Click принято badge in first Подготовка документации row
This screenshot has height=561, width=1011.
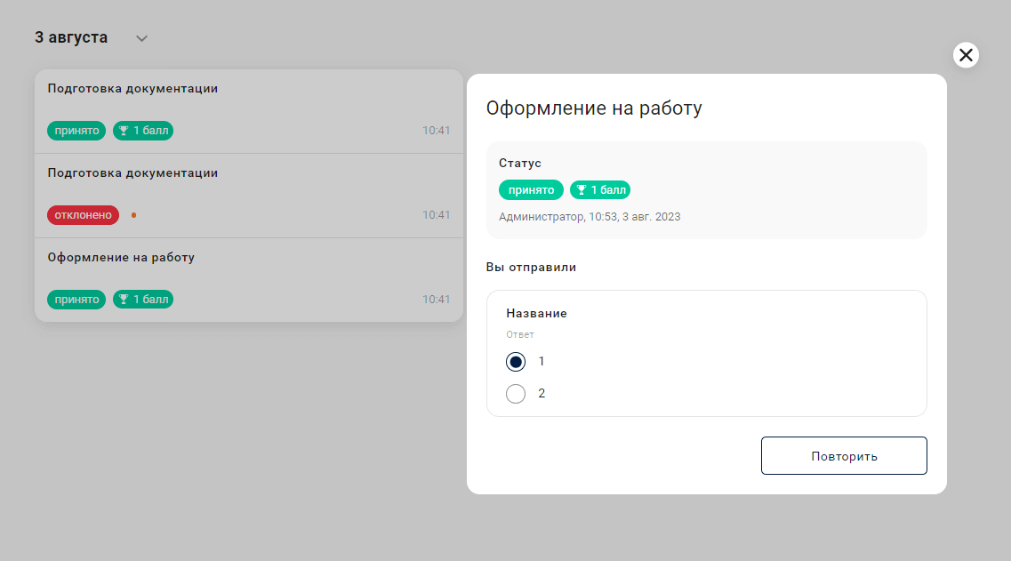click(76, 131)
